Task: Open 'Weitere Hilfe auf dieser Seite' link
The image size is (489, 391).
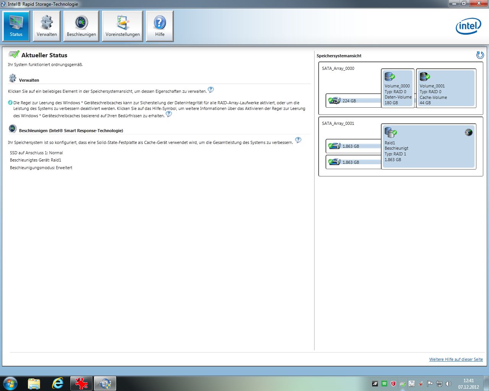Action: (456, 359)
